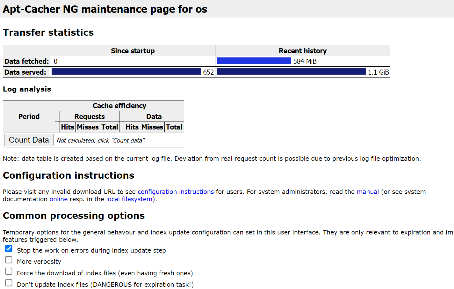Click the Misses cell under Data
454x289 pixels.
tap(152, 127)
